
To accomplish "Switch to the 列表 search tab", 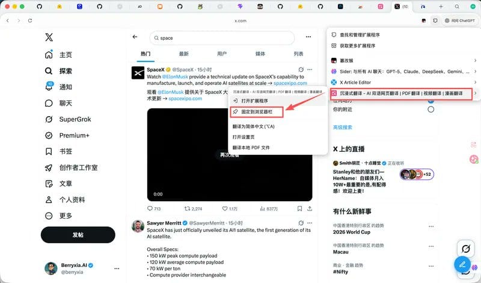I will tap(298, 54).
